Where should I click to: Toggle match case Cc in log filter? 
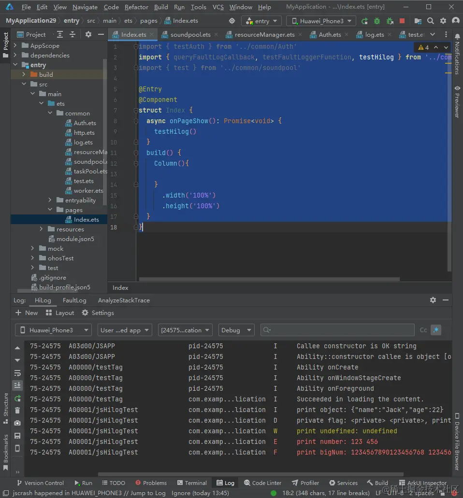(x=423, y=330)
